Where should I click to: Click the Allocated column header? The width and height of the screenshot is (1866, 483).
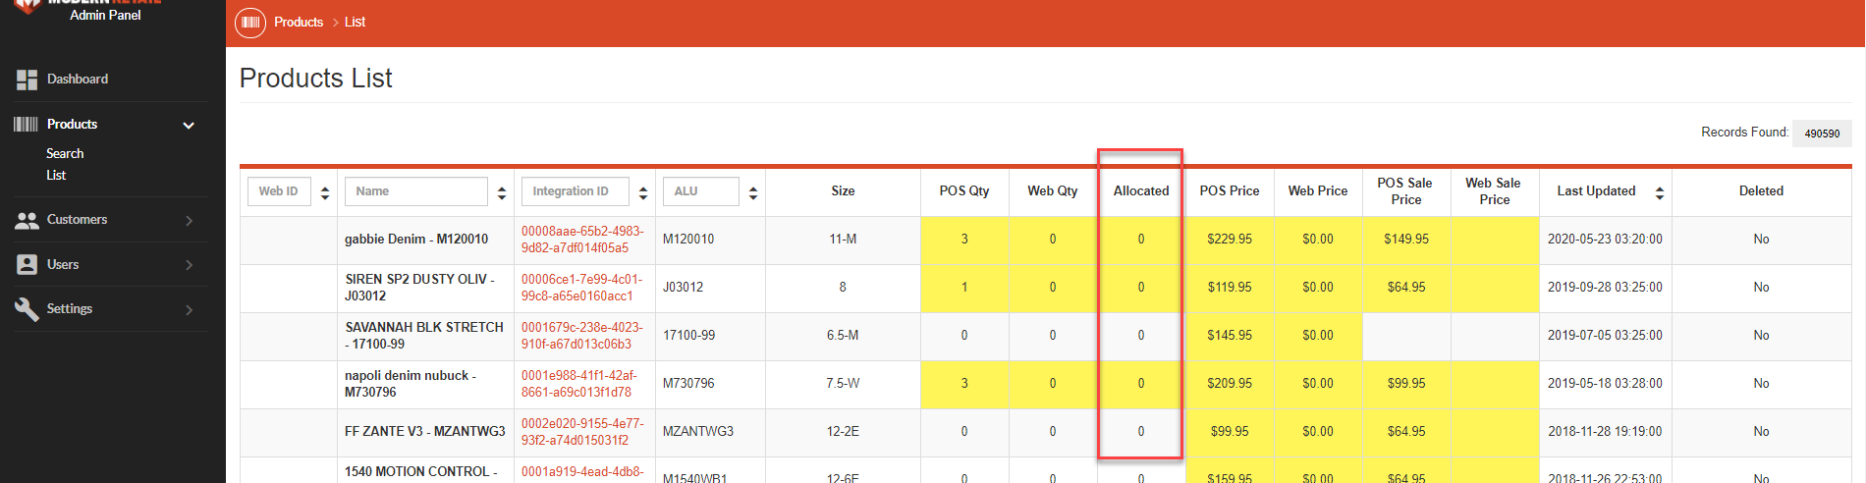[1141, 191]
